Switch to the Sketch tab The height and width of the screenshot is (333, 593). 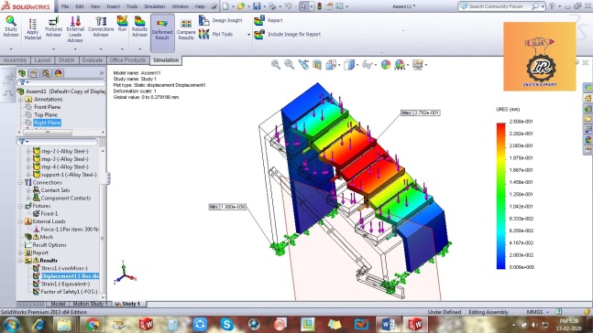[67, 60]
